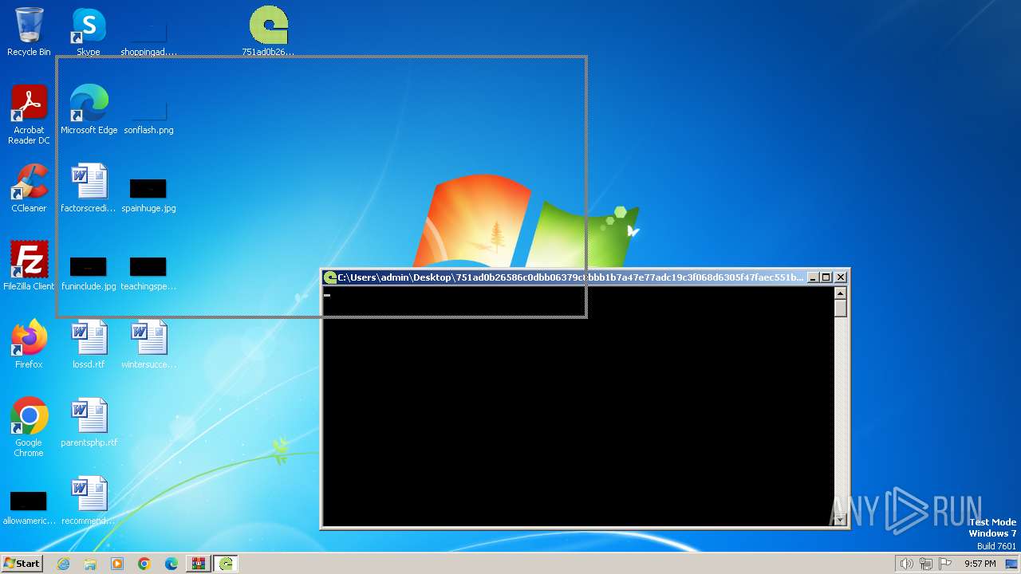
Task: Open network status tray icon
Action: 926,564
